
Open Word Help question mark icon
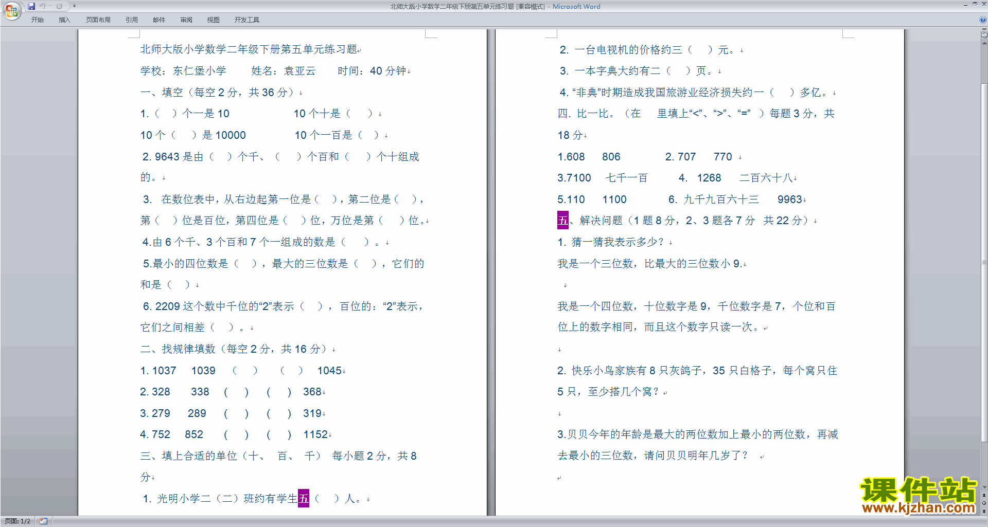click(983, 20)
